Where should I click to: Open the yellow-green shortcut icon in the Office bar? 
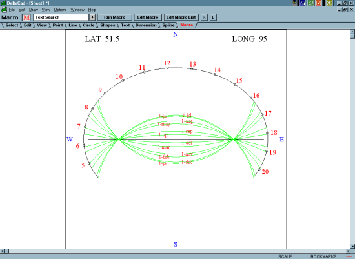pyautogui.click(x=329, y=3)
